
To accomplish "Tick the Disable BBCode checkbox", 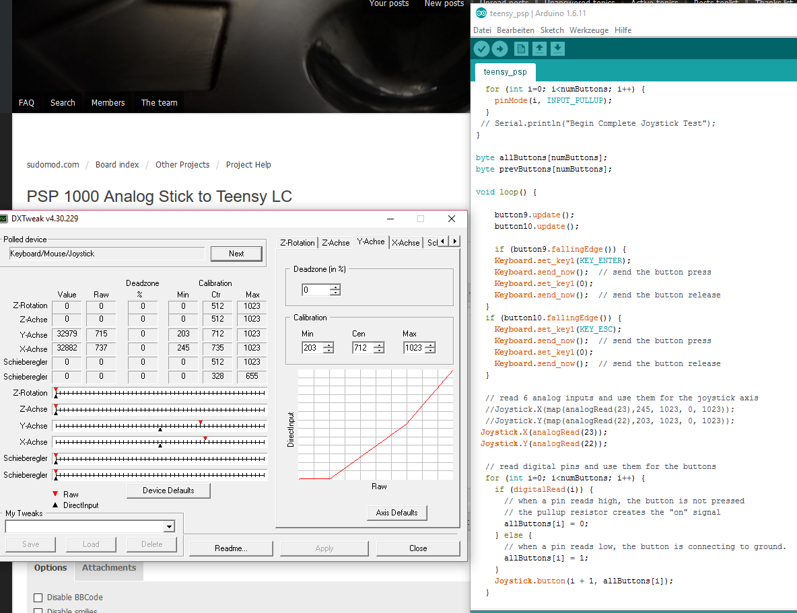I will 38,598.
